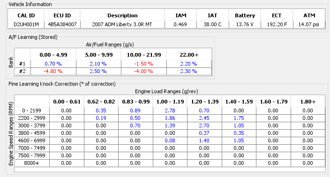Viewport: 330px width, 177px height.
Task: Select the battery voltage 13.76 V
Action: pyautogui.click(x=245, y=24)
